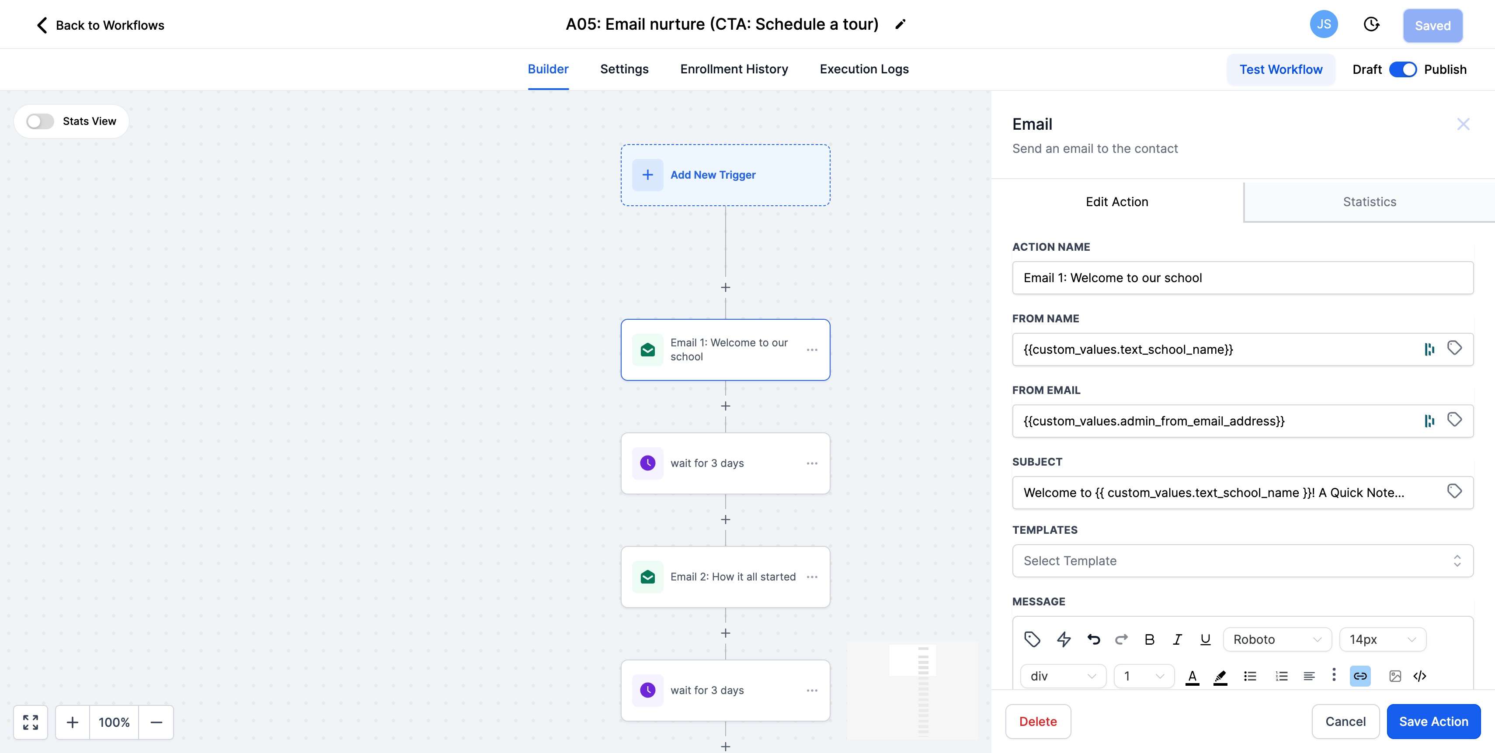
Task: Click the Action Name input field
Action: (x=1242, y=278)
